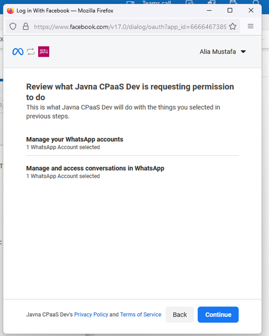
Task: Click '1 WhatsApp Account selected' under conversations permission
Action: click(x=63, y=176)
